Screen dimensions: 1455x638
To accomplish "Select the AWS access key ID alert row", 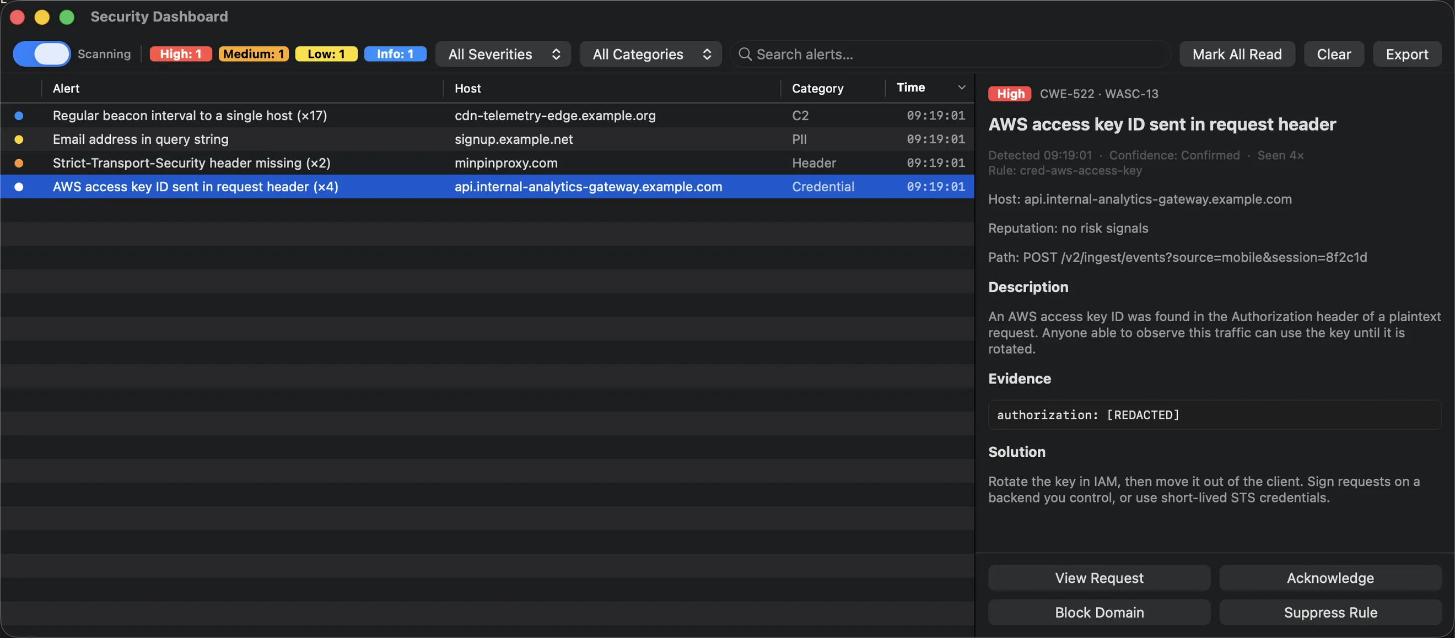I will 487,187.
